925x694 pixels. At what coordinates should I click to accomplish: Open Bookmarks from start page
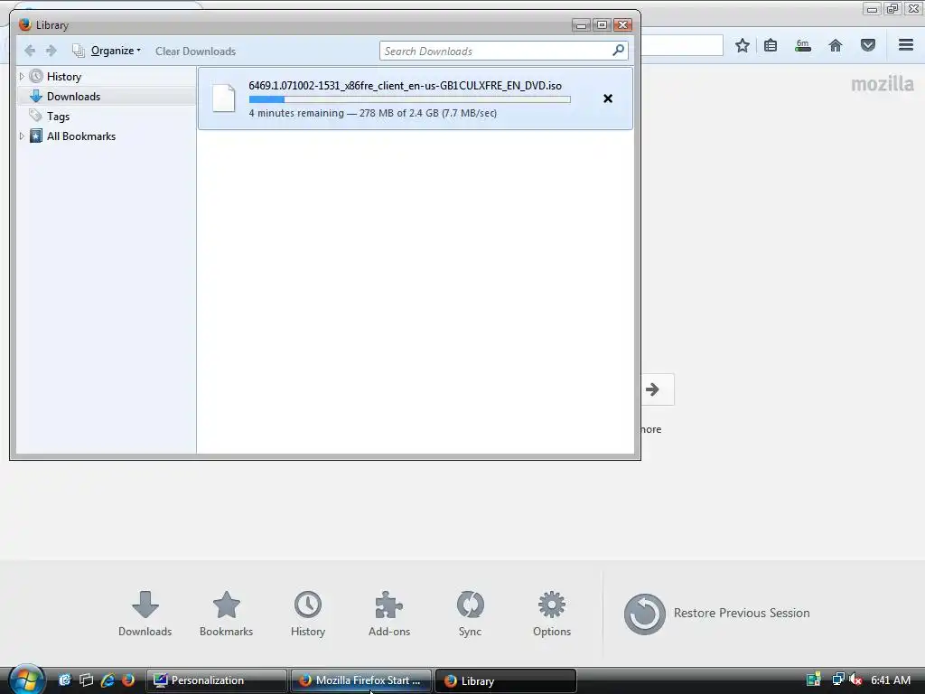click(226, 614)
